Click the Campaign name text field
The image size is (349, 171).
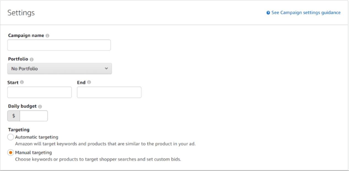59,45
